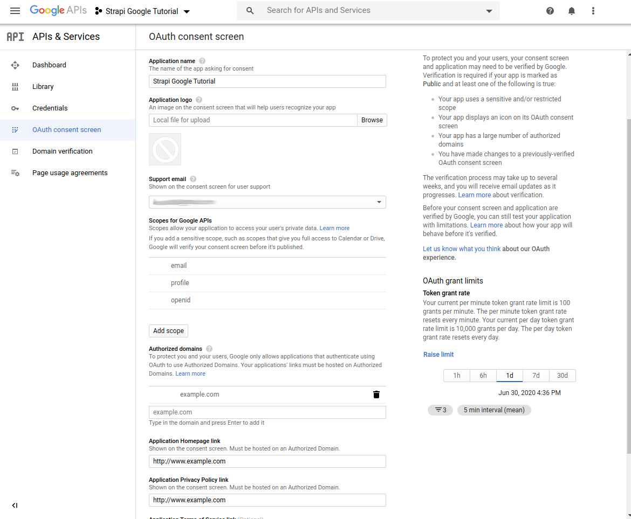Open Domain verification page

[62, 151]
